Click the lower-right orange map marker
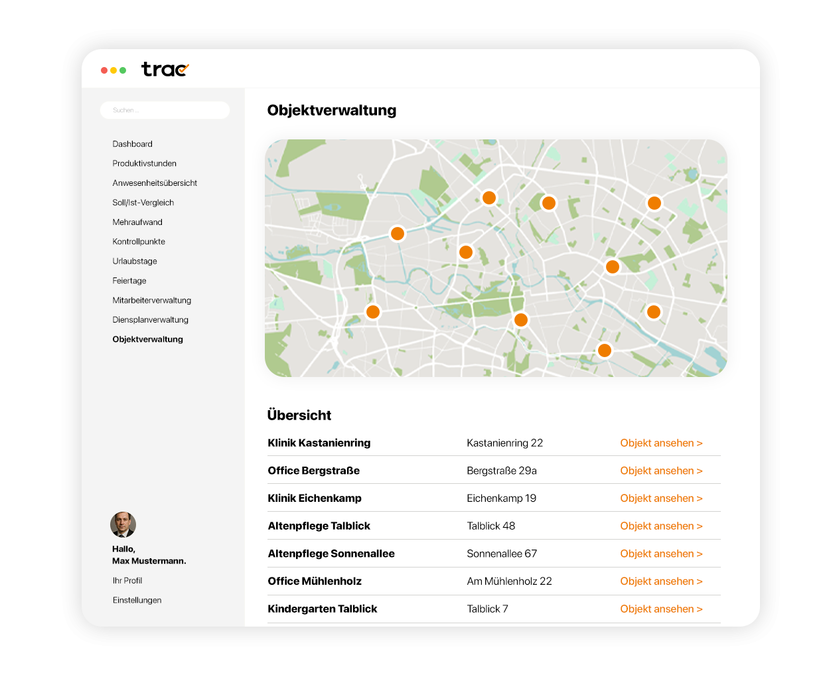The width and height of the screenshot is (831, 685). (x=653, y=311)
